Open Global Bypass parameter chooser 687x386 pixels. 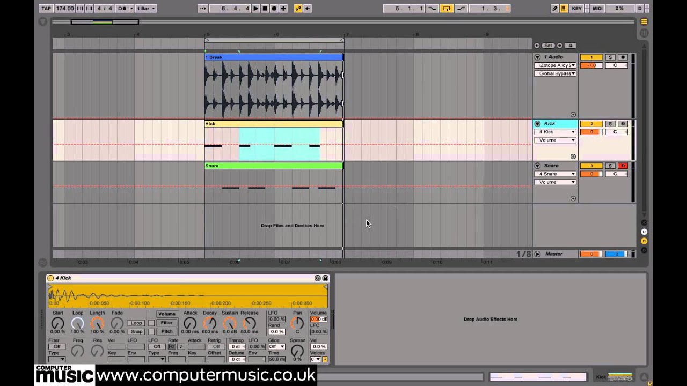pos(555,73)
